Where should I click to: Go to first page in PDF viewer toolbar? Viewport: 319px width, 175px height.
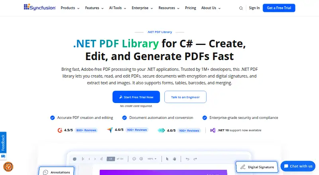click(83, 159)
